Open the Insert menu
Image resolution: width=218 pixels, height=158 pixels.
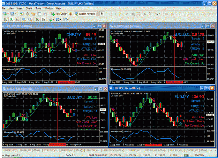pos(20,8)
